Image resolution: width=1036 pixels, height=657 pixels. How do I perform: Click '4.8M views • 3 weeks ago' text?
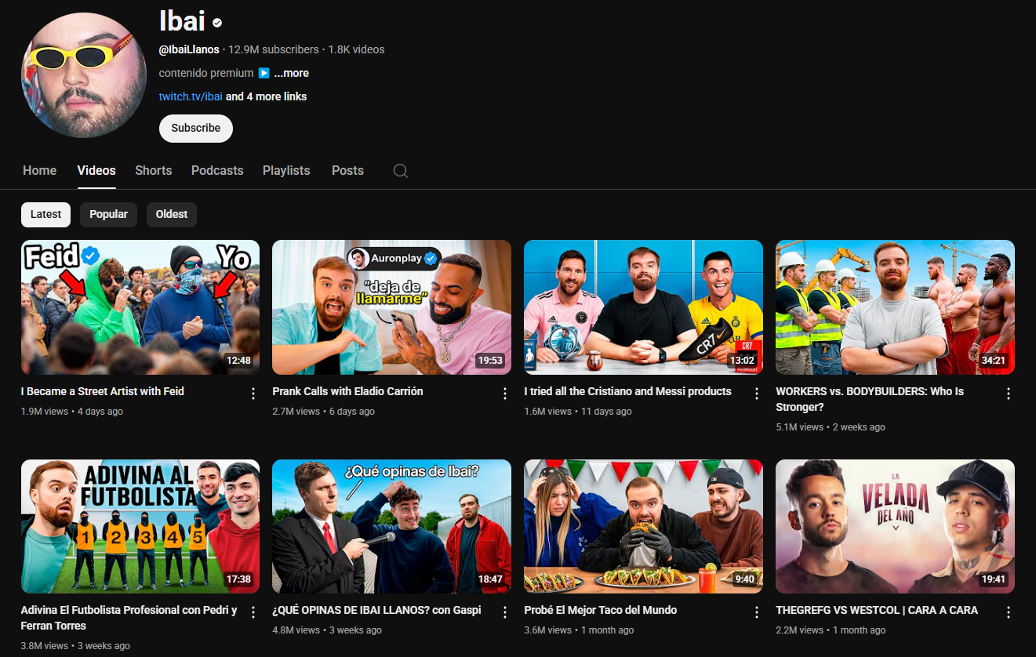tap(327, 630)
